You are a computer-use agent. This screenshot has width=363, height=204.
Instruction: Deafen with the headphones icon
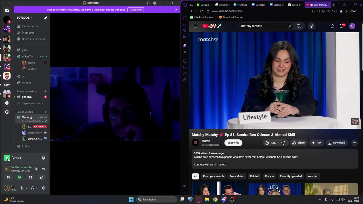[x=32, y=188]
